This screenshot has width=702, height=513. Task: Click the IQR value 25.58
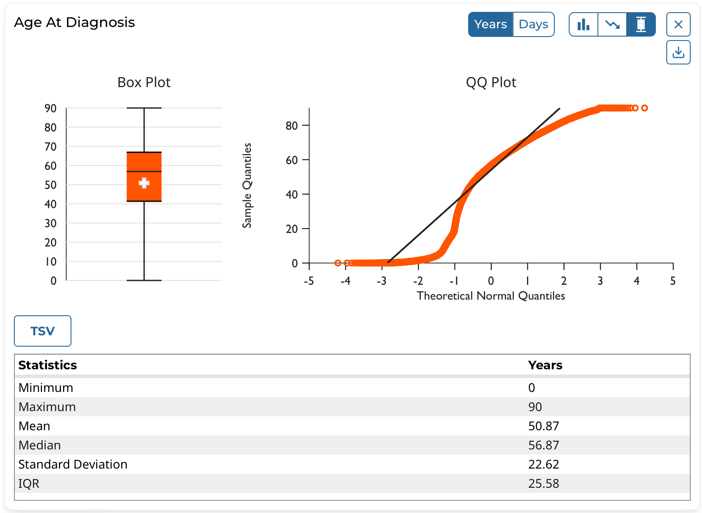click(543, 483)
